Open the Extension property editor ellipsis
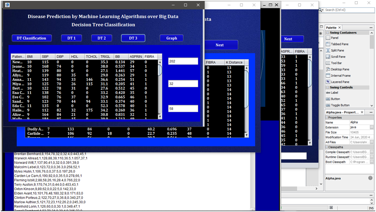376x212 pixels. pyautogui.click(x=371, y=128)
